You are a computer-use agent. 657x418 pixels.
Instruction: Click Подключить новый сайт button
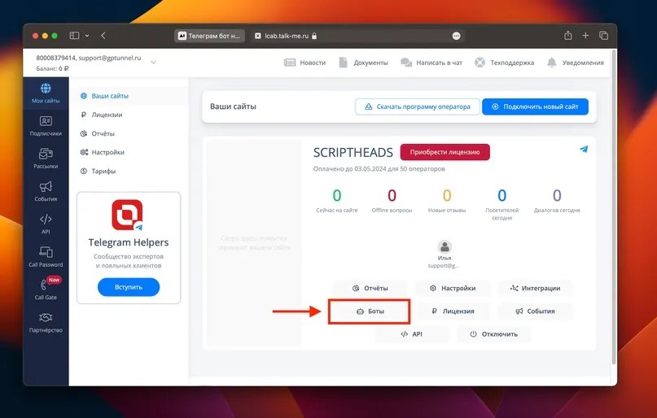[x=535, y=107]
